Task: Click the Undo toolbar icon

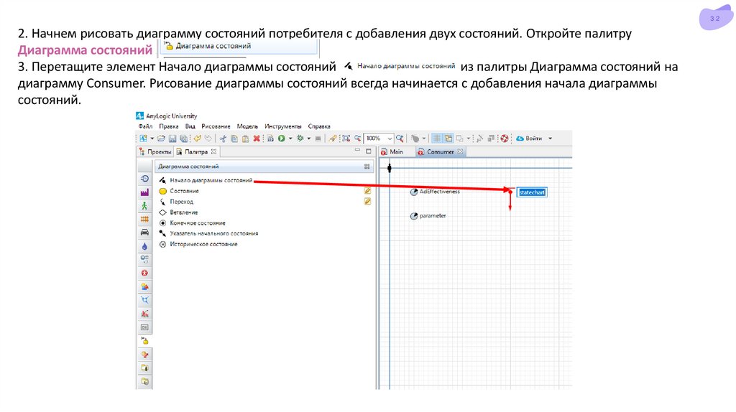Action: (x=197, y=139)
